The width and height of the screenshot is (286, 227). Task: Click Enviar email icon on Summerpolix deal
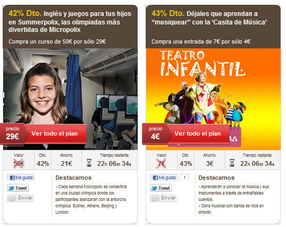click(x=21, y=198)
